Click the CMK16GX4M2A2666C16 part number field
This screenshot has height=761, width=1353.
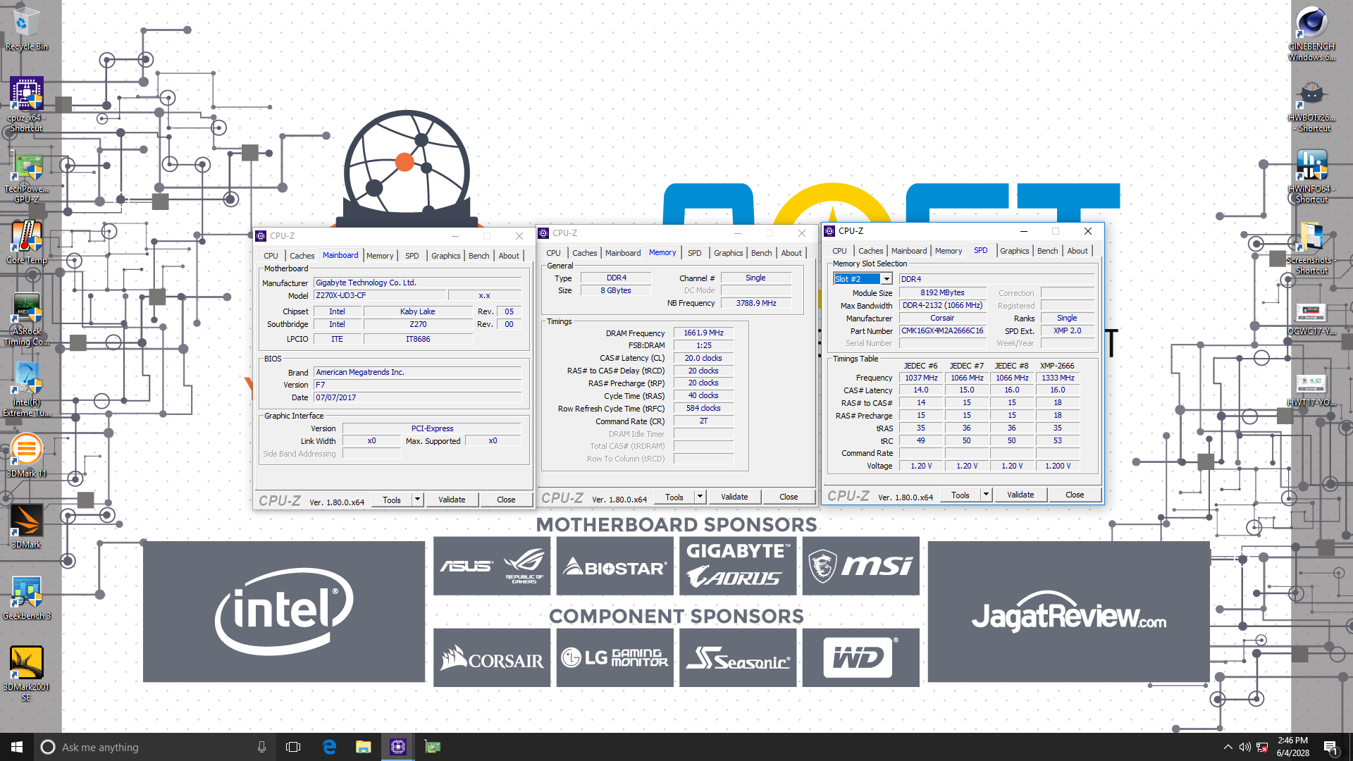click(x=942, y=330)
